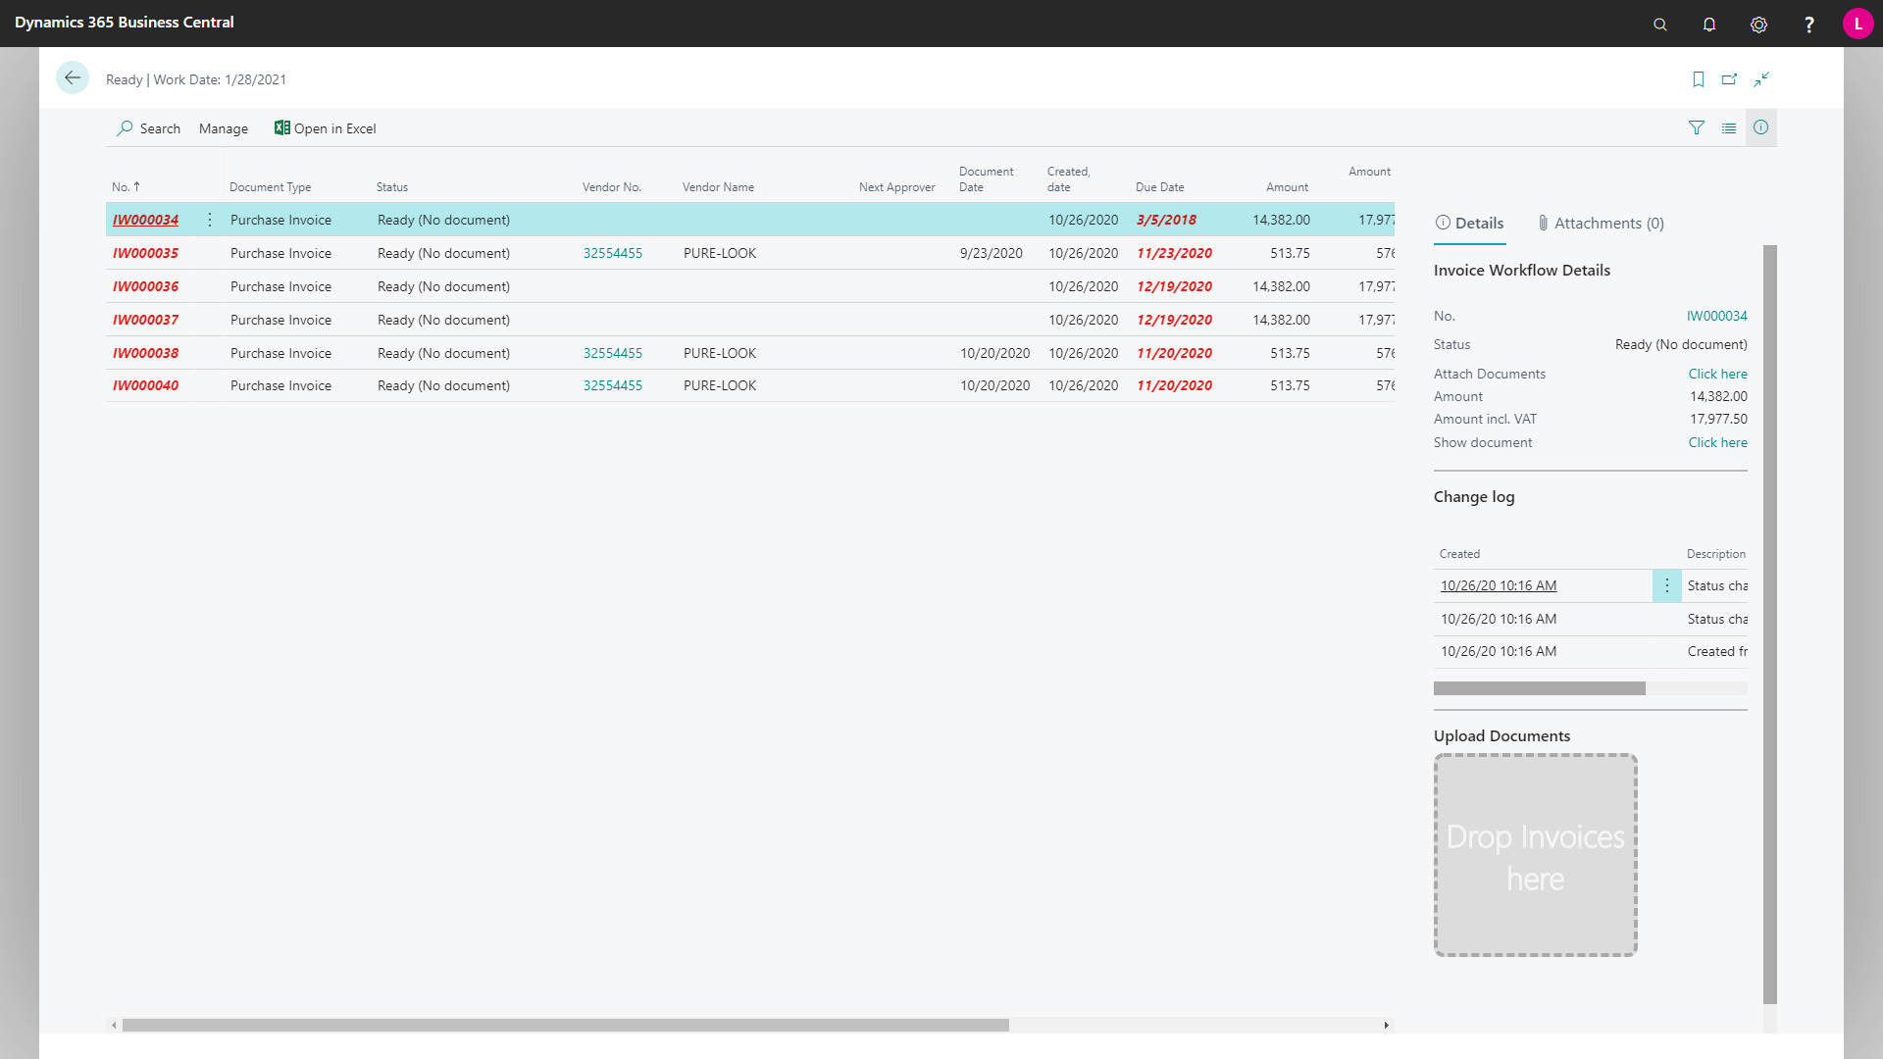
Task: Switch to the Attachments (0) tab
Action: click(x=1601, y=224)
